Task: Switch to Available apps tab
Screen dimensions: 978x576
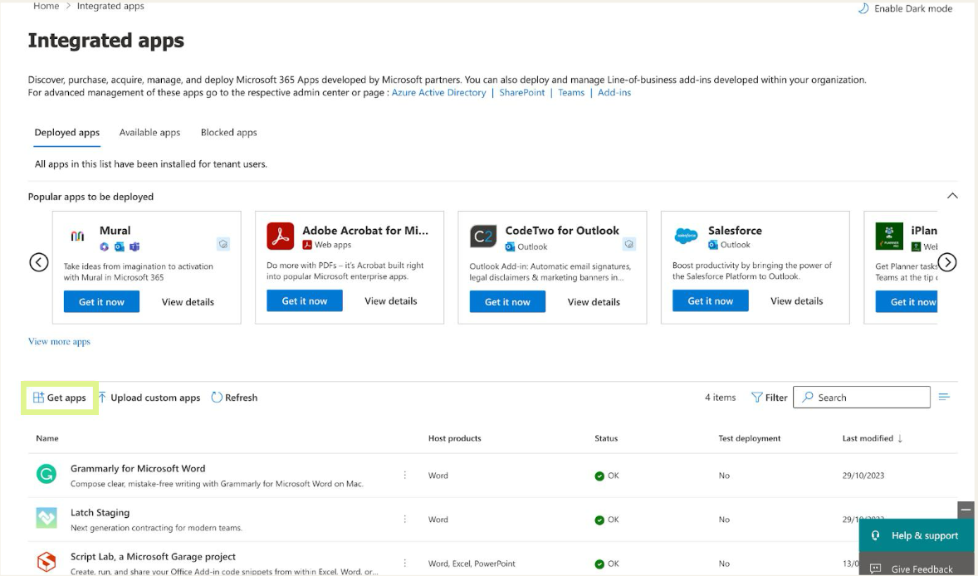Action: pos(149,132)
